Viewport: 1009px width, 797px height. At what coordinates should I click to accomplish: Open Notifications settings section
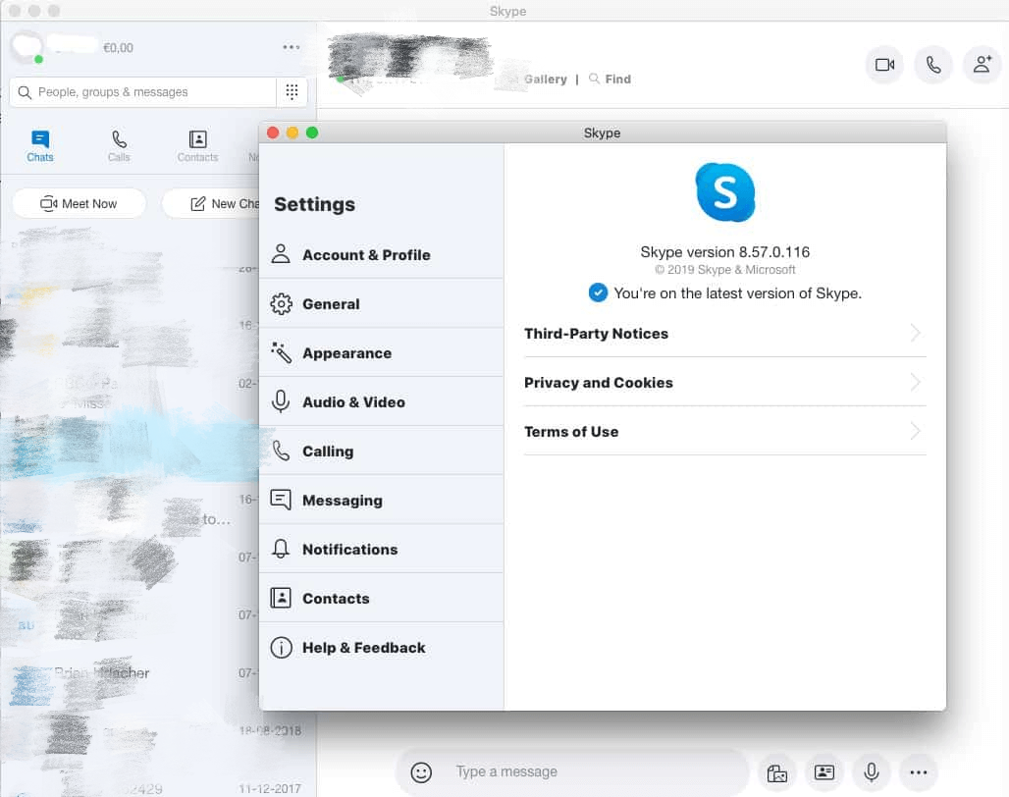coord(381,549)
